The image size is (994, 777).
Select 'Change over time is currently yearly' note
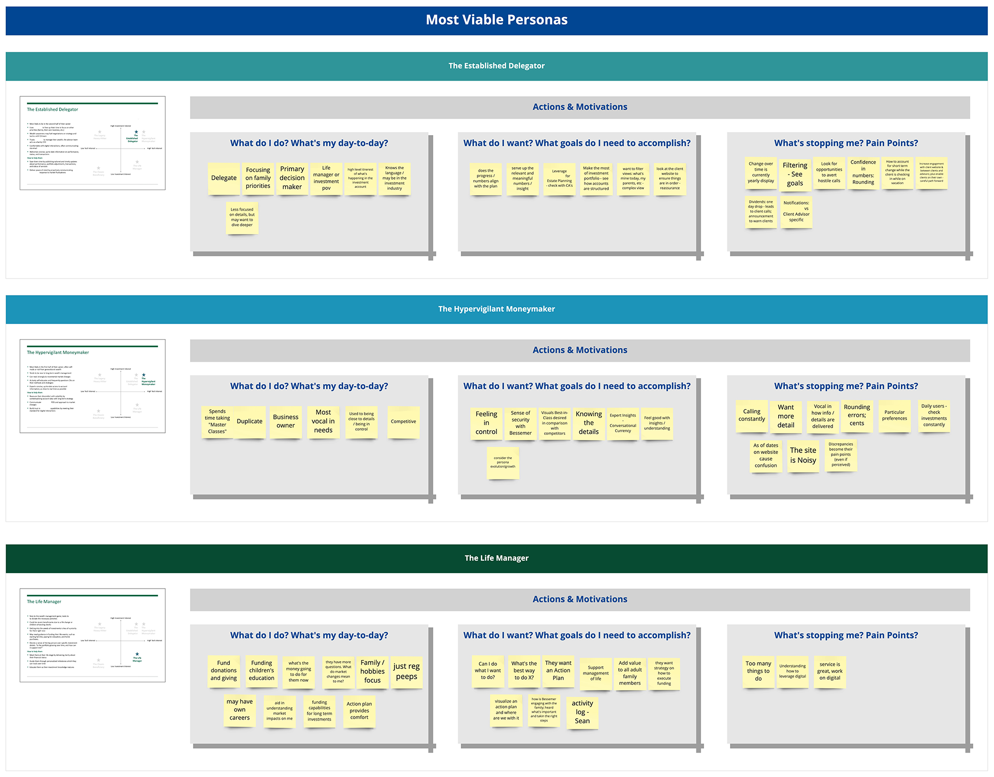761,173
